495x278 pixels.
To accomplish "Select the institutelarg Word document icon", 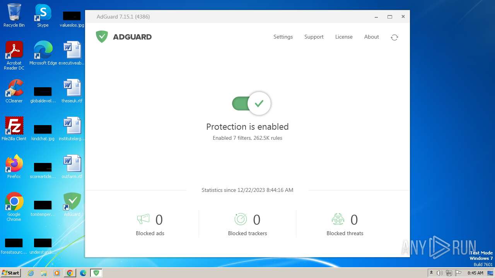I will (x=72, y=129).
